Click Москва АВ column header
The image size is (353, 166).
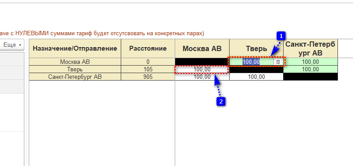pyautogui.click(x=202, y=48)
